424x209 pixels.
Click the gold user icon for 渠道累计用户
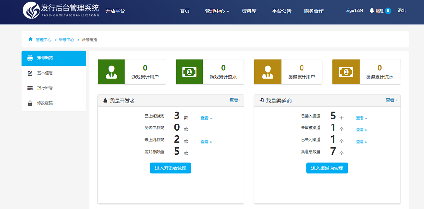(x=268, y=72)
